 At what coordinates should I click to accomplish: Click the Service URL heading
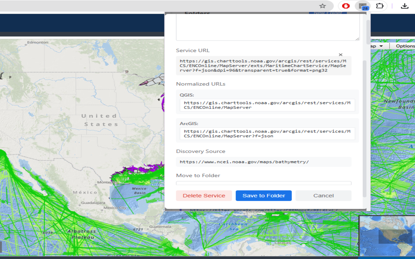pyautogui.click(x=193, y=51)
